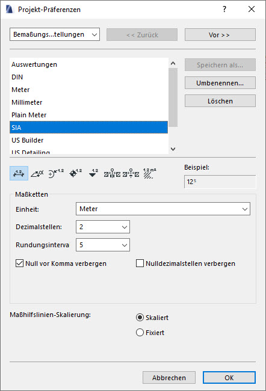Select the elevation dimension arrow icon
Viewport: 266px width, 391px height.
[x=93, y=173]
